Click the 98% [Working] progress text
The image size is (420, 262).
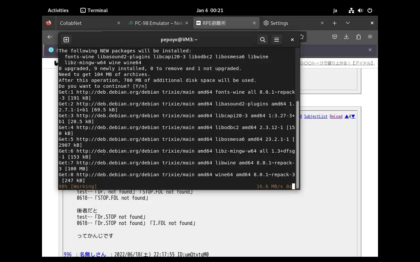coord(78,186)
